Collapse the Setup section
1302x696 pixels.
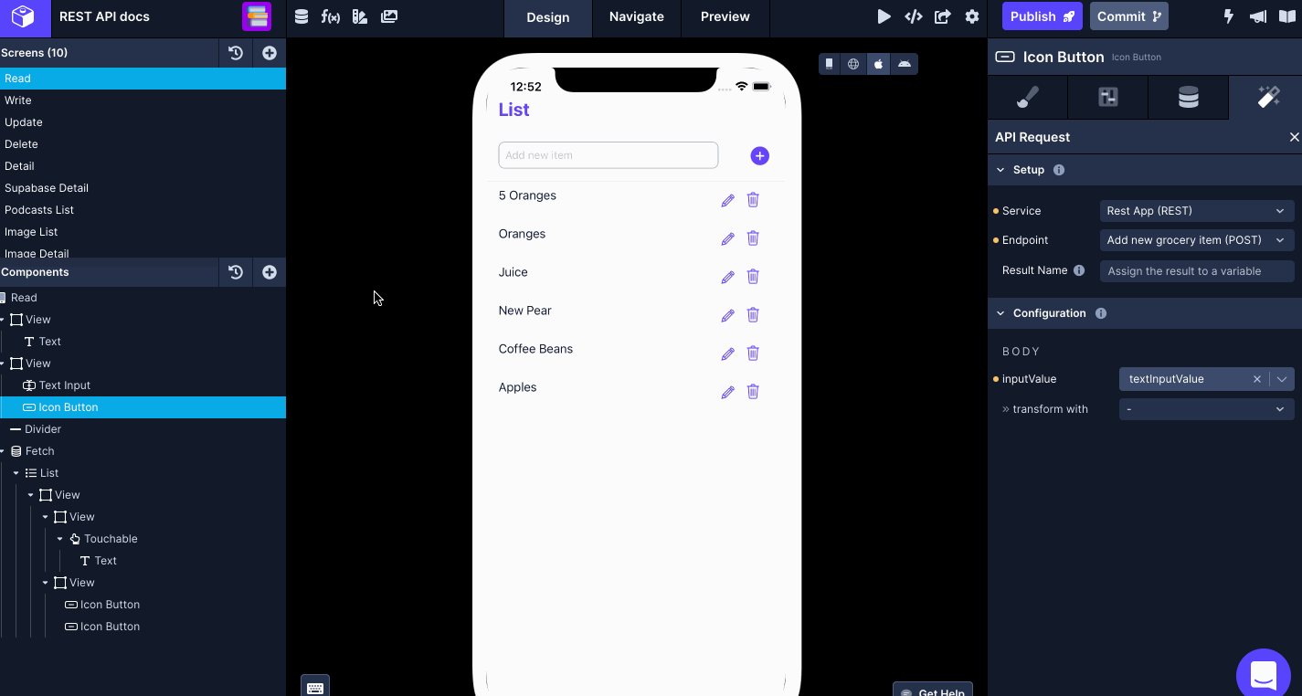pyautogui.click(x=1000, y=170)
